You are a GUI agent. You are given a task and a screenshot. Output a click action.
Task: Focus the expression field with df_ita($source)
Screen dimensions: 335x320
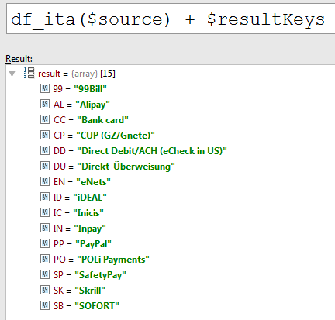(171, 19)
